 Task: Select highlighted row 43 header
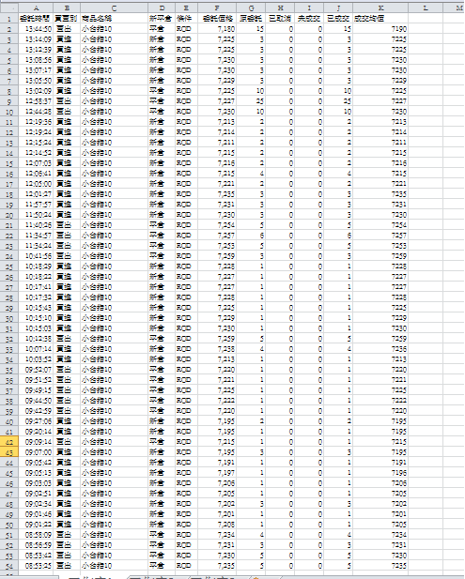(x=8, y=452)
